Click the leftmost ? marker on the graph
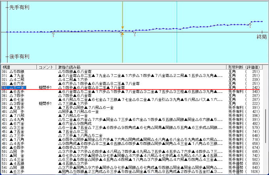This screenshot has width=269, height=175. tap(53, 35)
